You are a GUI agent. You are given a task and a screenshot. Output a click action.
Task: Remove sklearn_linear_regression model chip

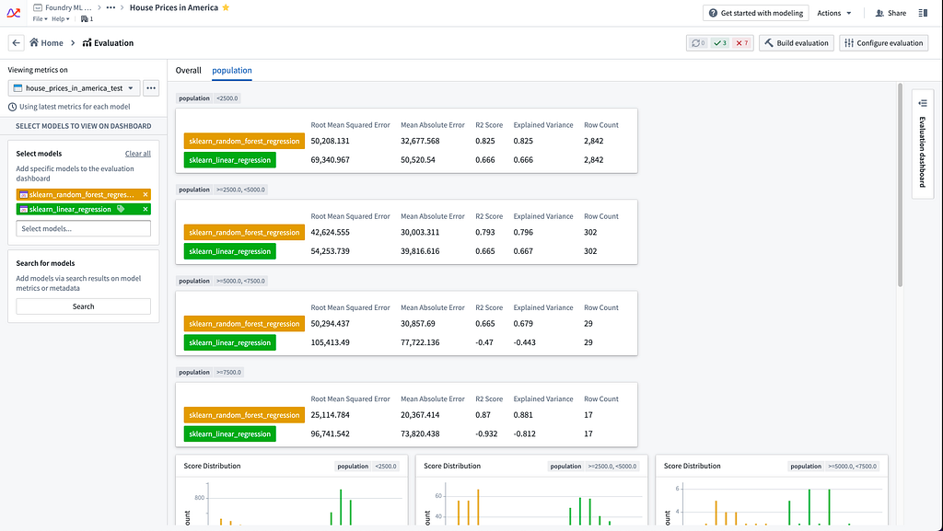coord(146,209)
